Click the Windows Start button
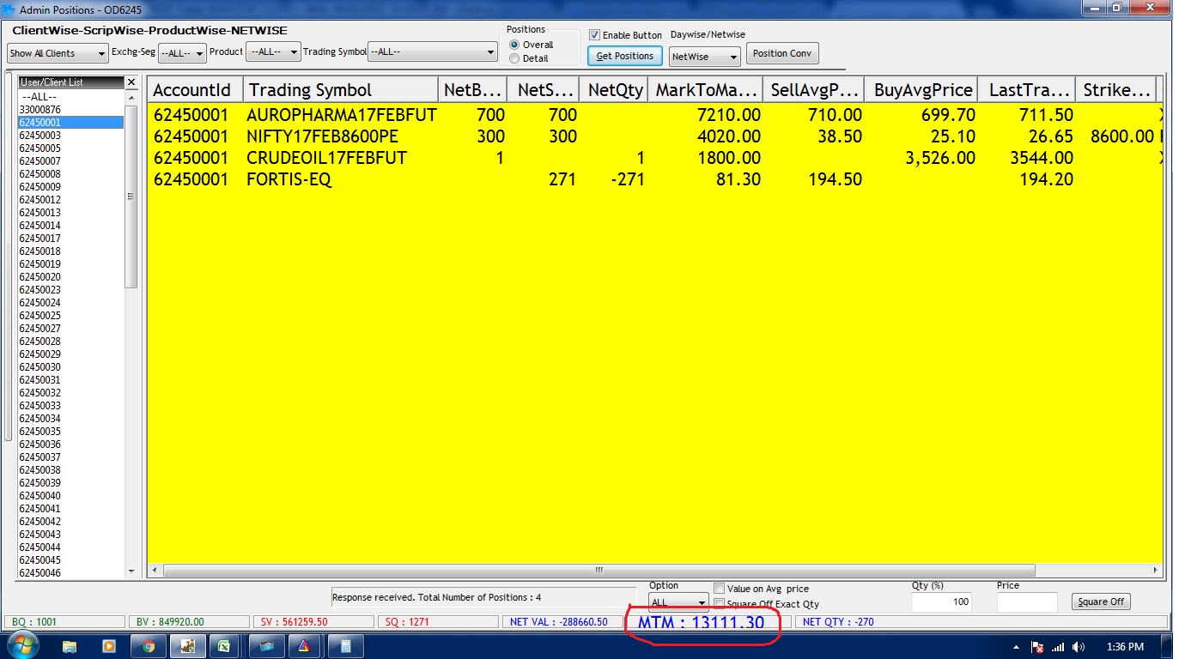1185x659 pixels. coord(21,645)
